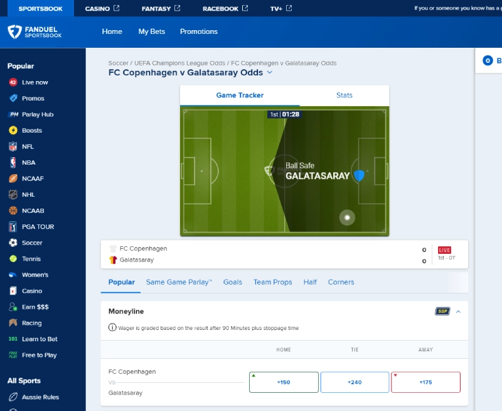The height and width of the screenshot is (411, 502).
Task: Click the Women's sports icon
Action: 13,275
